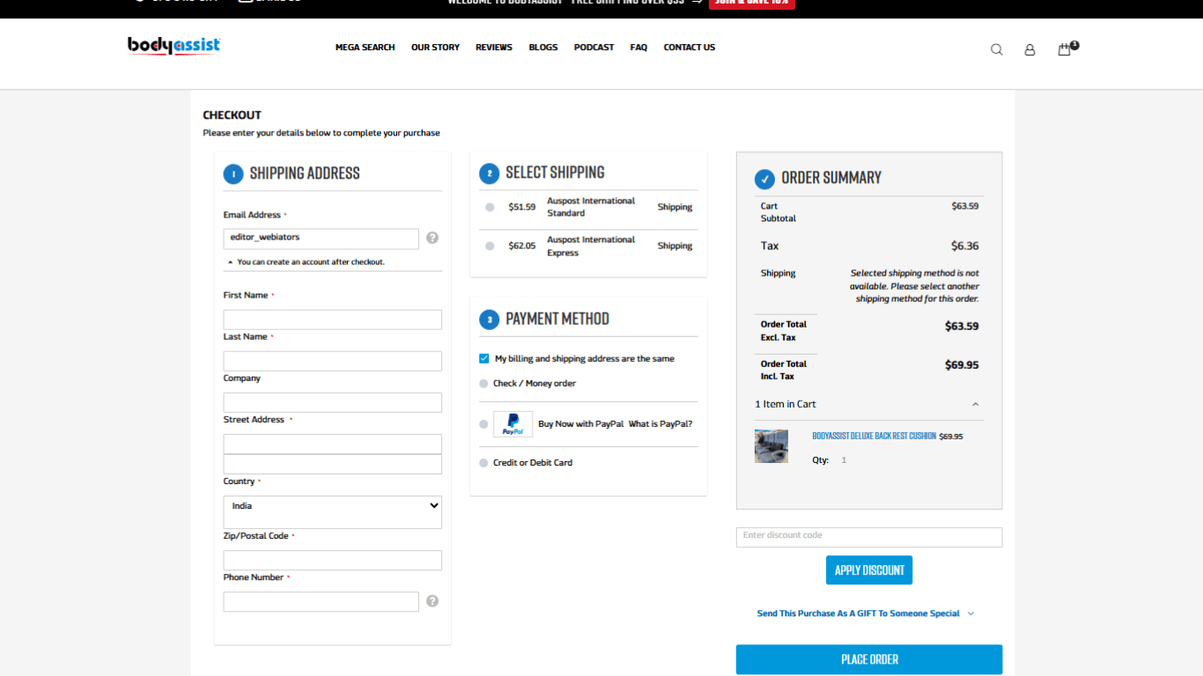Click the Email Address input field
1203x676 pixels.
tap(321, 239)
